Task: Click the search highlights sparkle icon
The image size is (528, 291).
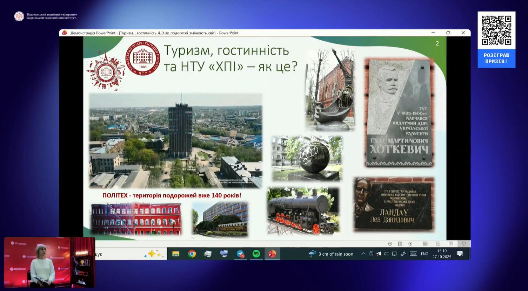Action: (x=154, y=254)
